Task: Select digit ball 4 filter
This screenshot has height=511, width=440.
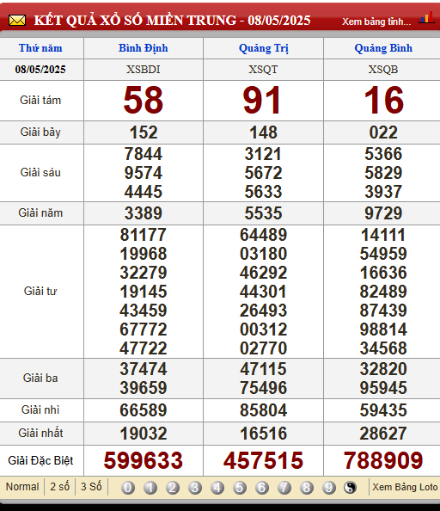Action: [x=217, y=488]
